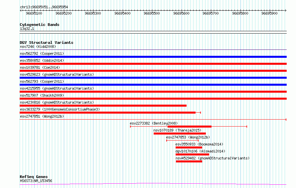The height and width of the screenshot is (188, 296).
Task: Click the thin red line under esv2747851
Action: pyautogui.click(x=153, y=120)
